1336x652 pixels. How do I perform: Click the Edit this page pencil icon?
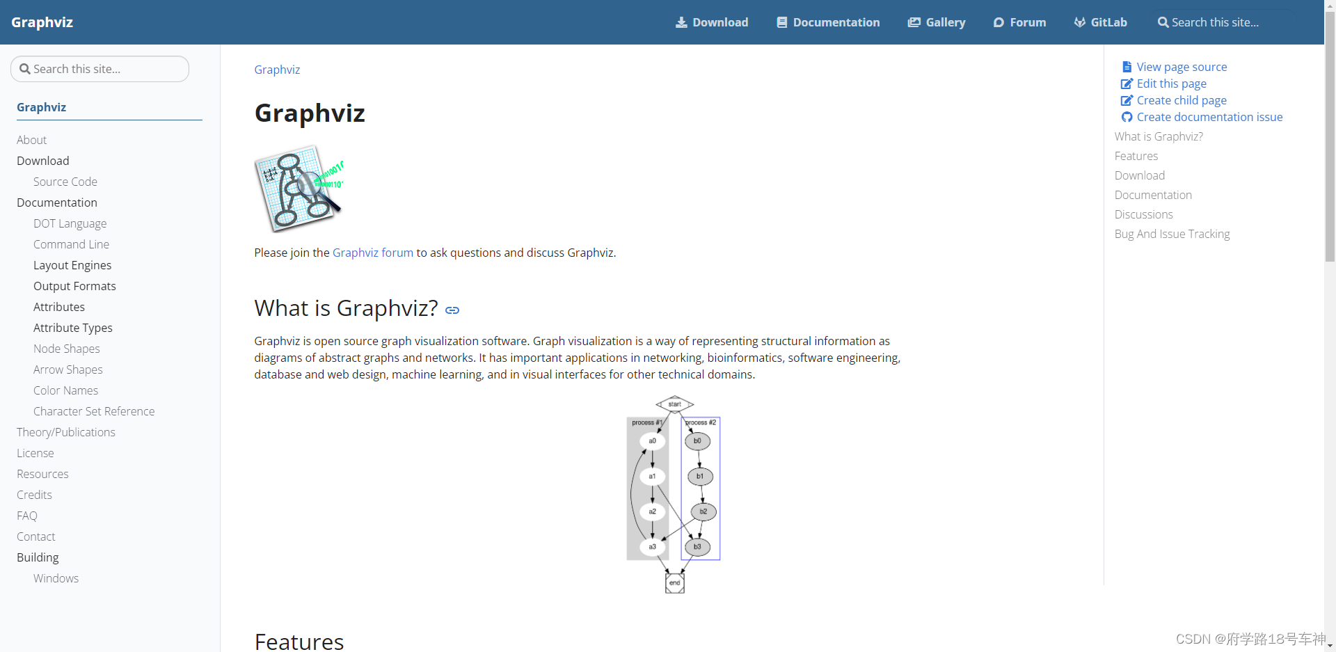(1127, 84)
